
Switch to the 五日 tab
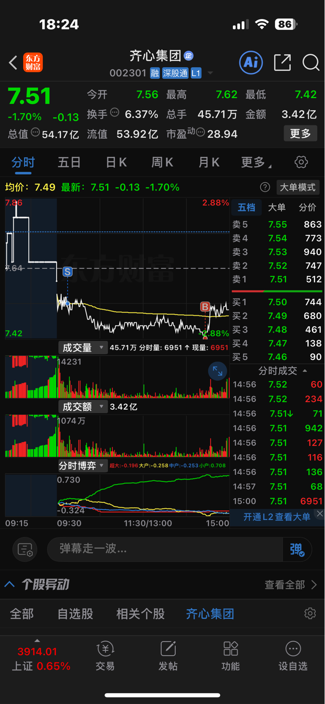pyautogui.click(x=69, y=162)
